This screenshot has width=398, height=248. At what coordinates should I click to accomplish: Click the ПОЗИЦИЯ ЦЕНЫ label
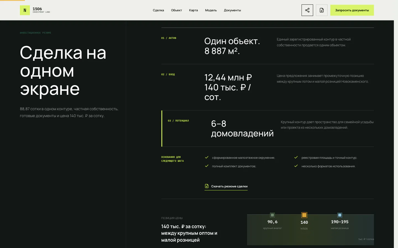[172, 218]
